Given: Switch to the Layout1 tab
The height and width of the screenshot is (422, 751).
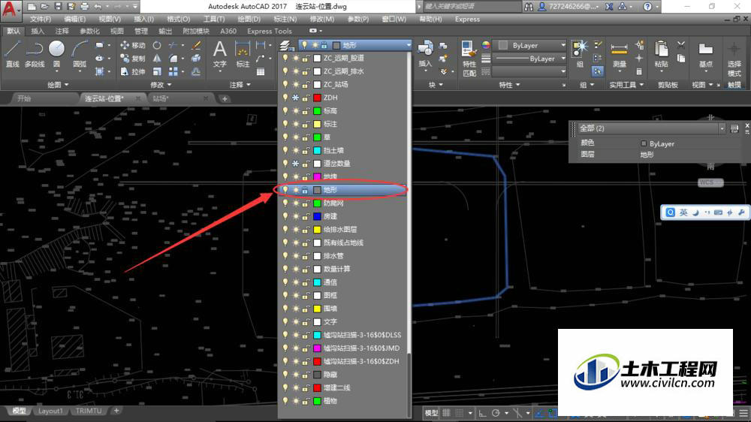Looking at the screenshot, I should (x=50, y=411).
